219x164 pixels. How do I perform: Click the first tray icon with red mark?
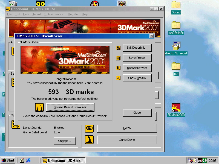[x=190, y=160]
